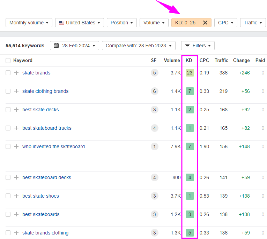
Task: Click the green KD badge 23
Action: tap(190, 73)
